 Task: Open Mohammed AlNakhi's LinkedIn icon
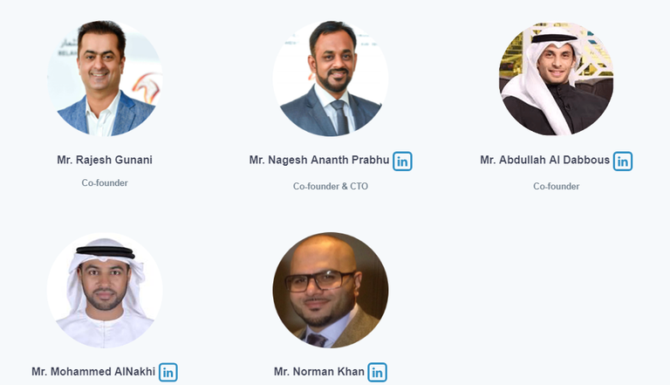click(x=167, y=372)
